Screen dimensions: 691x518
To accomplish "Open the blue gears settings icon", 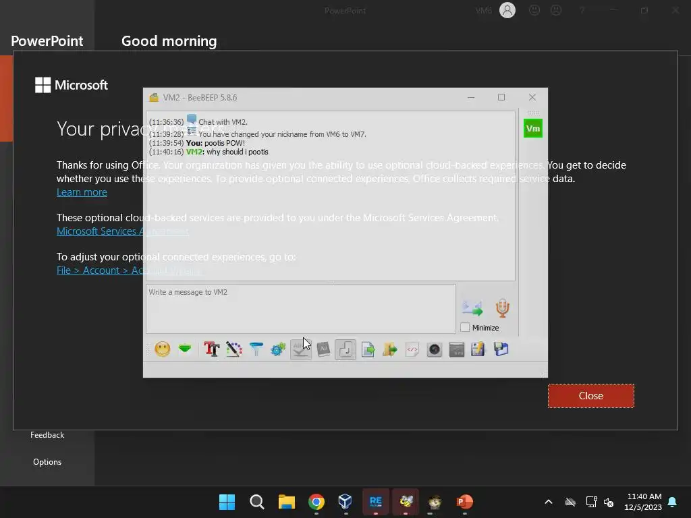I will click(278, 350).
